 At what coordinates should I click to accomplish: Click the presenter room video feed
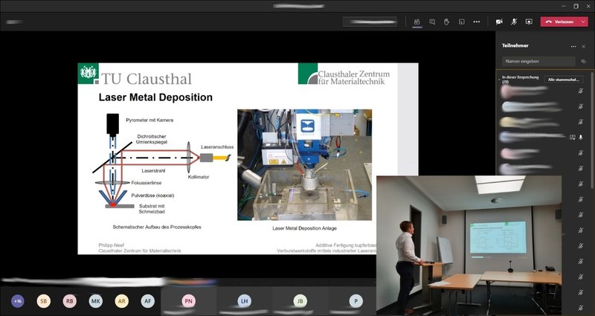[469, 245]
